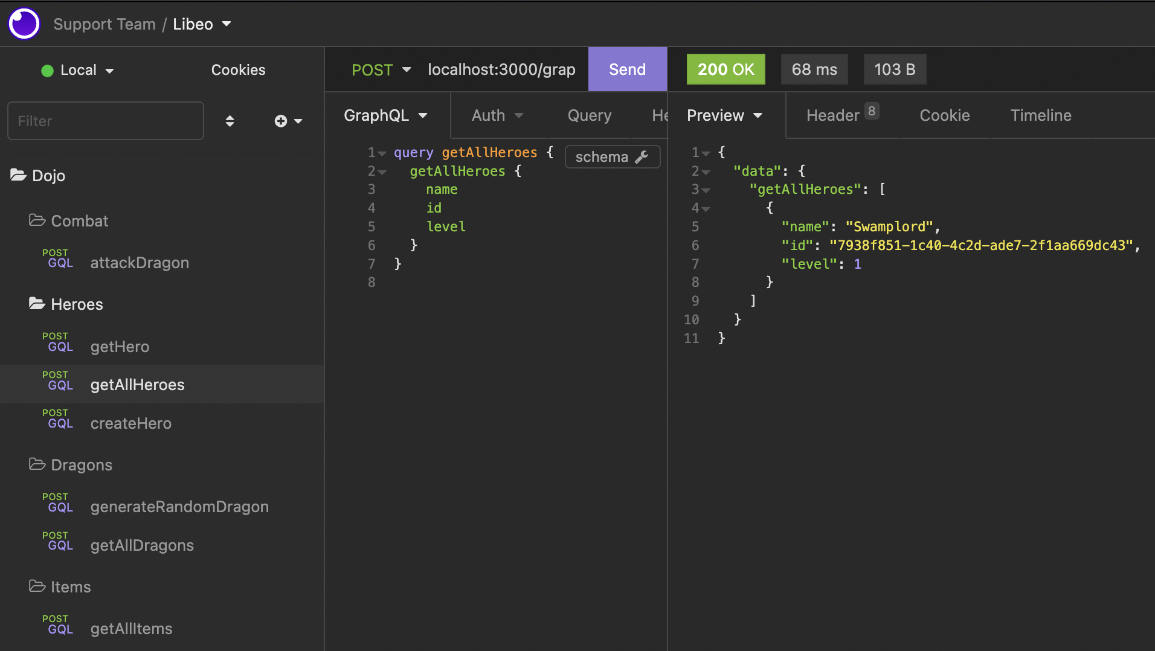Select the generateRandomDragon request
Viewport: 1155px width, 651px height.
pos(162,506)
